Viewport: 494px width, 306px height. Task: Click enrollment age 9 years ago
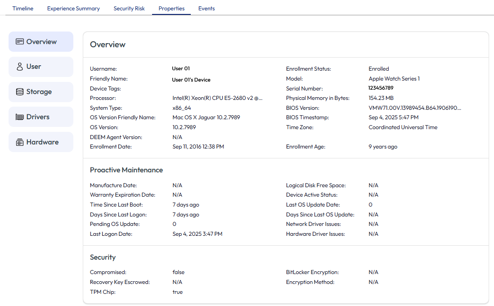383,147
